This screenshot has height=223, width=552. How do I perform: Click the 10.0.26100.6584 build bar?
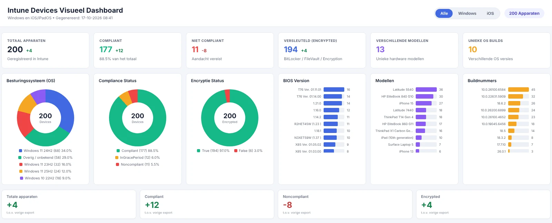pos(519,90)
